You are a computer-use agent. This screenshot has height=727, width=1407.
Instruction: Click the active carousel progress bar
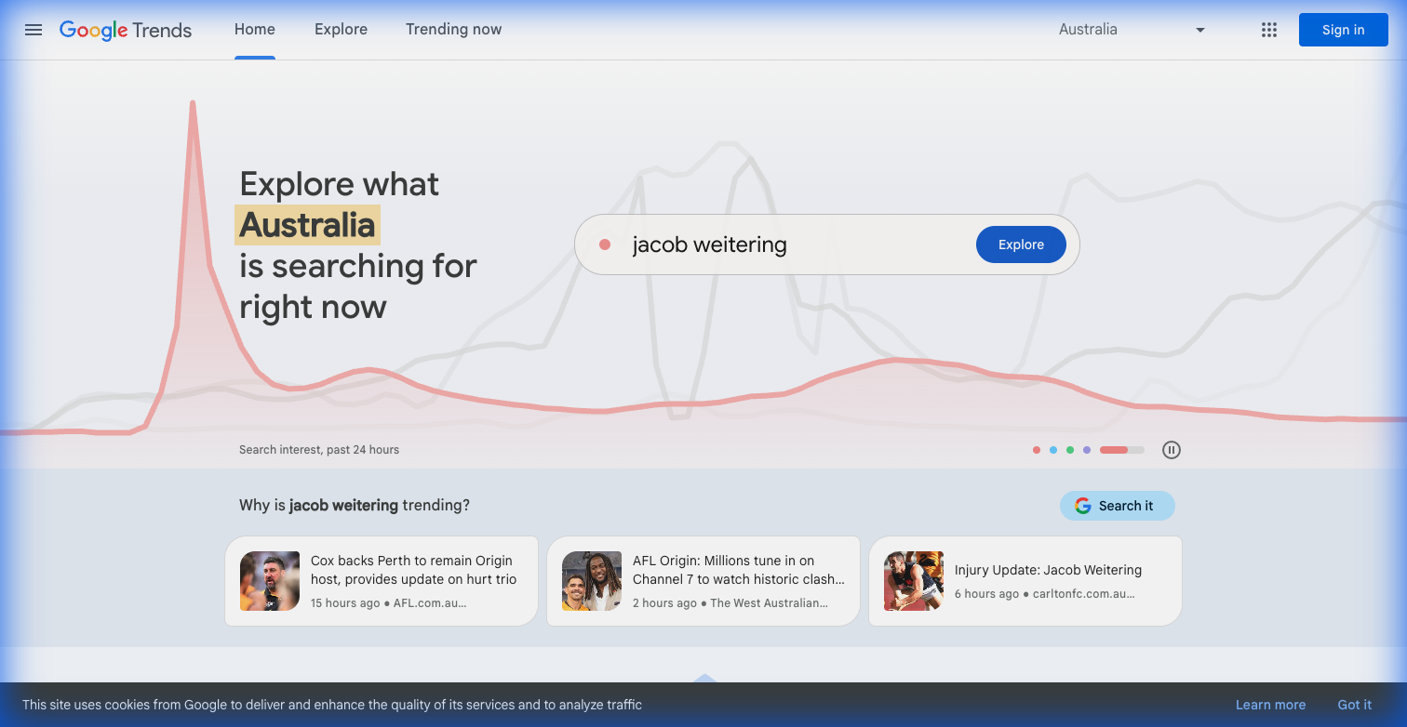coord(1121,450)
